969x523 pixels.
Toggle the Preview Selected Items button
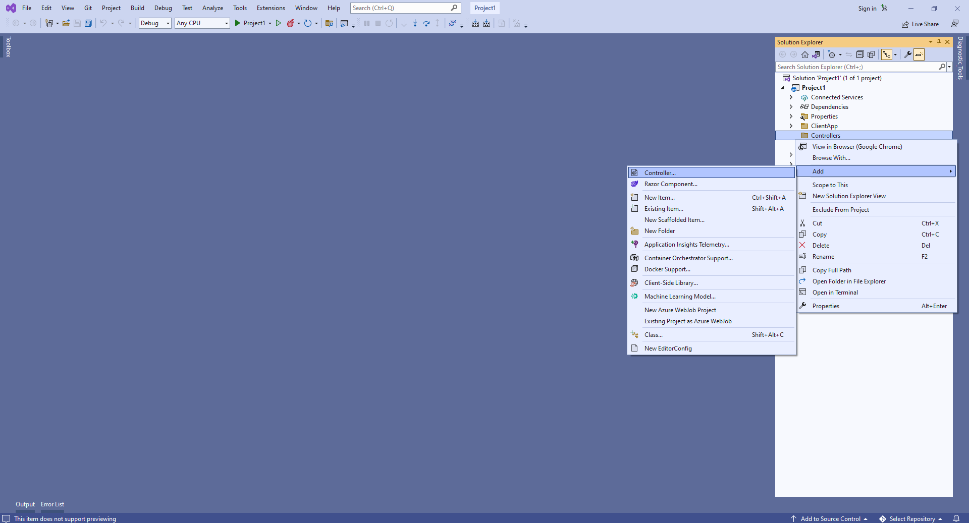[919, 54]
